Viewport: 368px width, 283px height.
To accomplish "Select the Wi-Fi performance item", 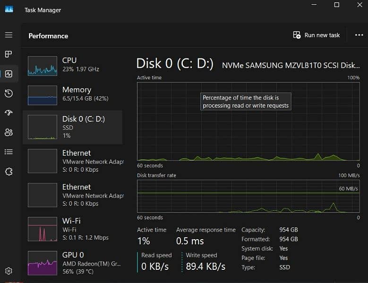I will click(x=72, y=229).
